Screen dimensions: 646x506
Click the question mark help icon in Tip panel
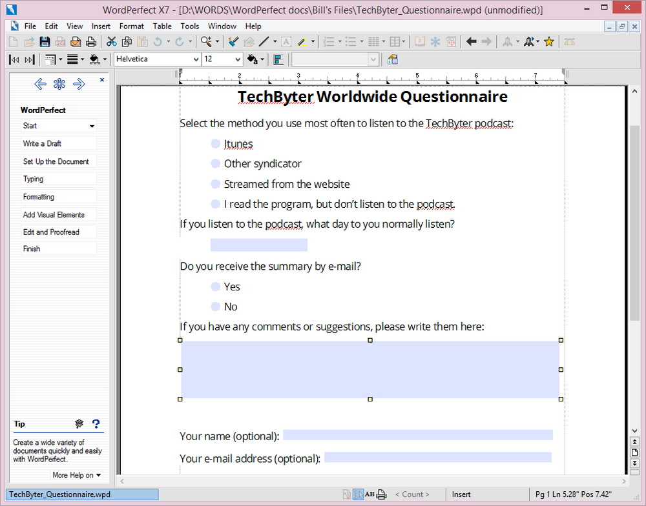[96, 423]
